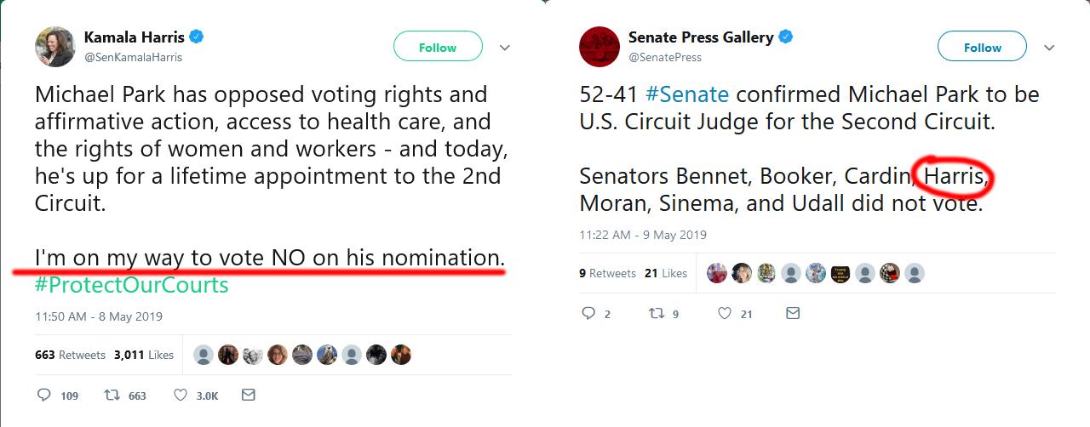Click Kamala Harris verified badge
This screenshot has height=427, width=1090.
(197, 37)
